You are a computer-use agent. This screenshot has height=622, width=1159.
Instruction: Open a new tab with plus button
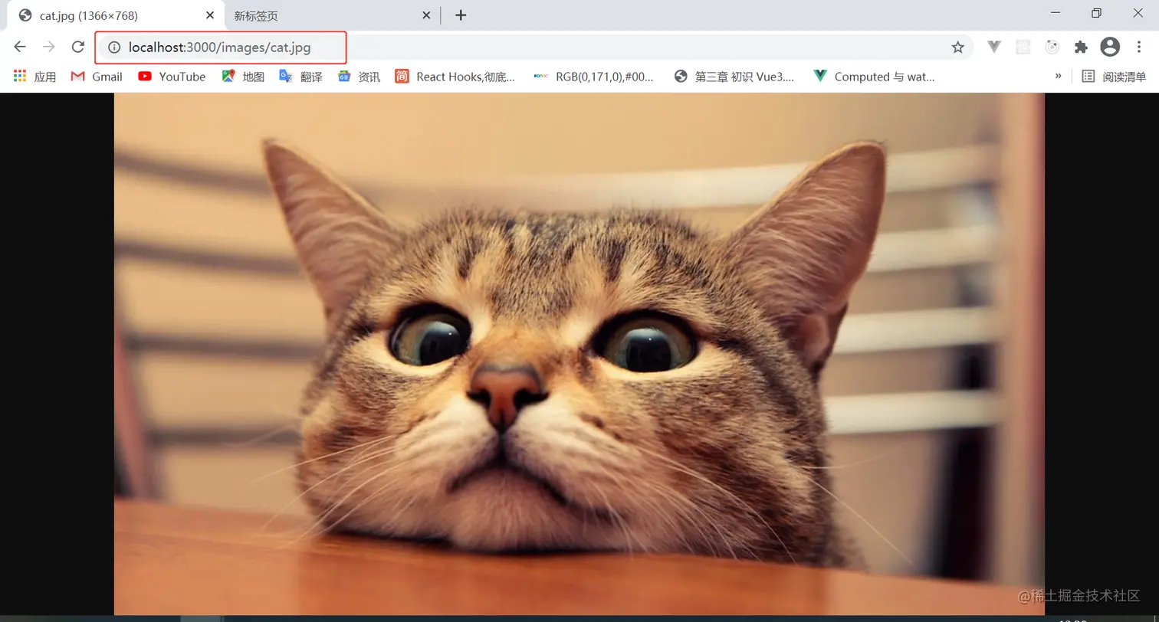click(x=460, y=15)
